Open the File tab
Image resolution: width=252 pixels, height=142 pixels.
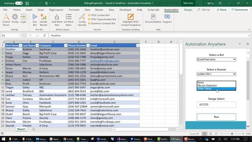click(5, 9)
